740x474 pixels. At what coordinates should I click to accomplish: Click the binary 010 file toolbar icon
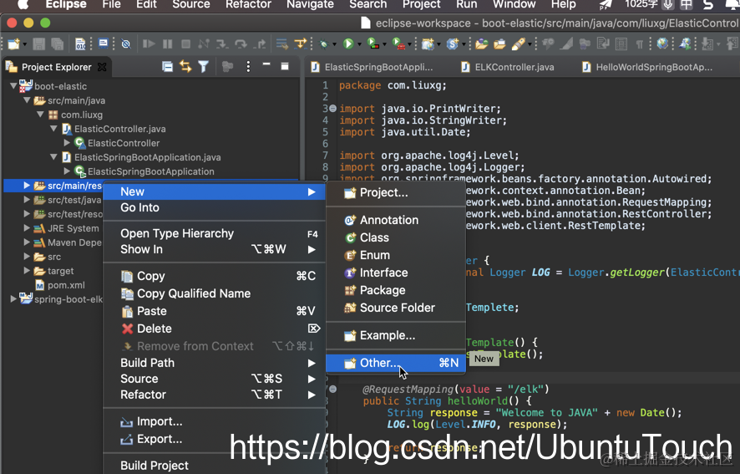pyautogui.click(x=81, y=44)
